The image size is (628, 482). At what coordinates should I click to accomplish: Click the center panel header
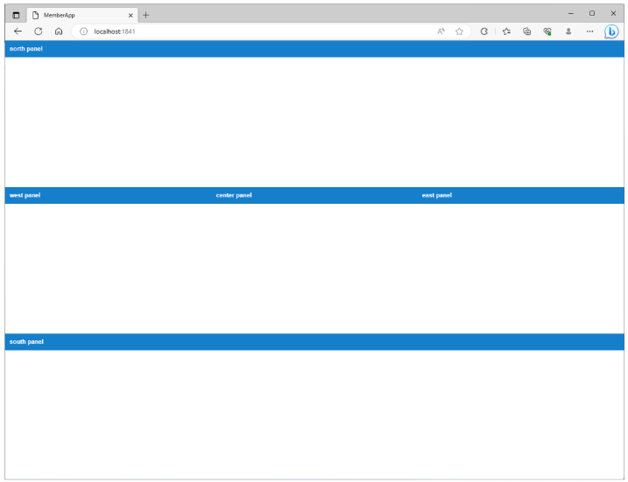(x=314, y=195)
